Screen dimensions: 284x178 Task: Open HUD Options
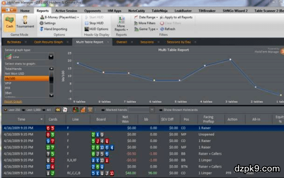pyautogui.click(x=96, y=29)
